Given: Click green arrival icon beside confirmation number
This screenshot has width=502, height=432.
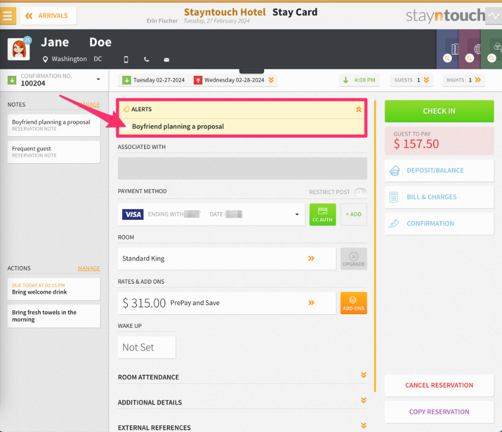Looking at the screenshot, I should (12, 80).
